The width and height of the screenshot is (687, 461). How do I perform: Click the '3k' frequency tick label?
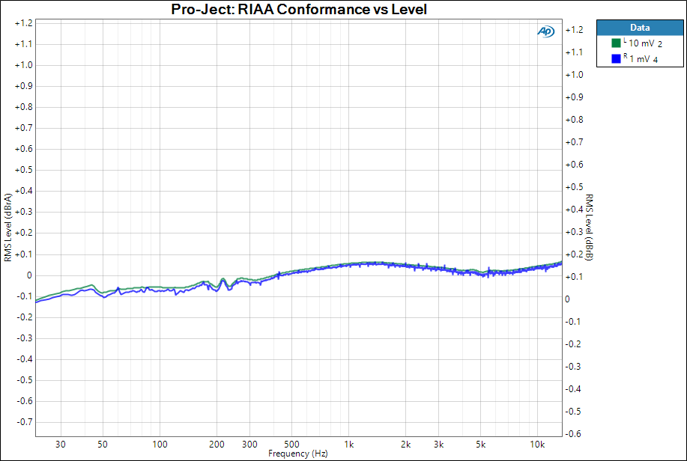point(438,445)
